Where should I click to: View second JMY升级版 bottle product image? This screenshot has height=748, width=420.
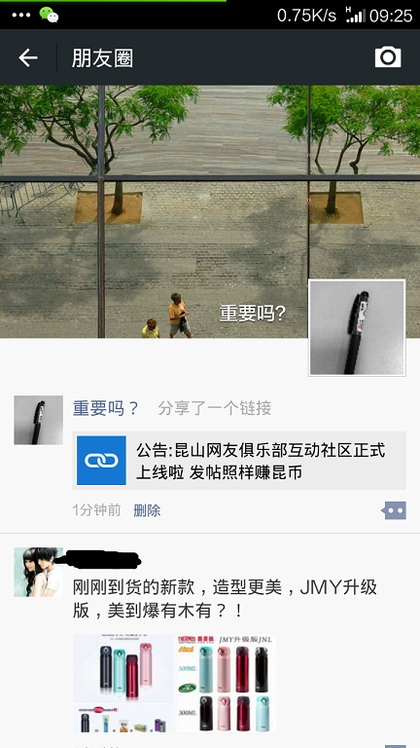click(227, 683)
